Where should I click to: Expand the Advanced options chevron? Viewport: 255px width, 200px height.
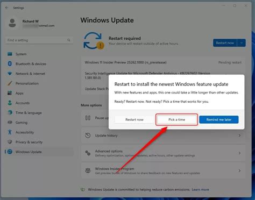(239, 153)
